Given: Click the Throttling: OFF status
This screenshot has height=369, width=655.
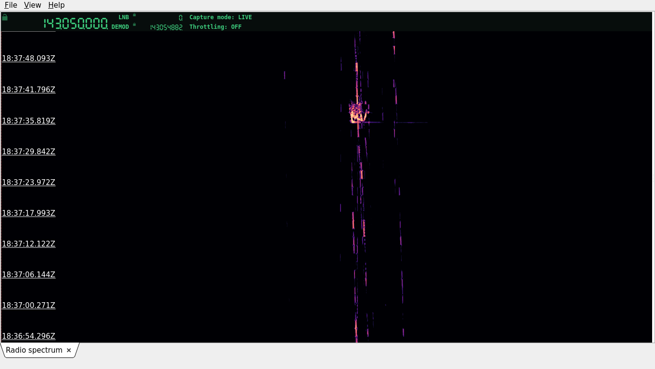Looking at the screenshot, I should pos(215,27).
